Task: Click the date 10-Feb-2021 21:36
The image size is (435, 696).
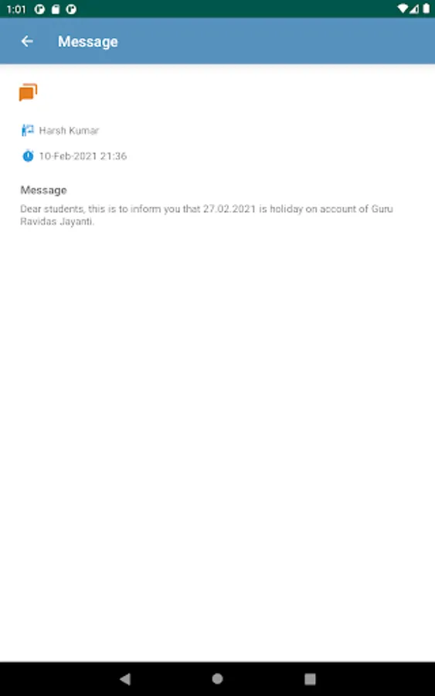Action: point(83,155)
